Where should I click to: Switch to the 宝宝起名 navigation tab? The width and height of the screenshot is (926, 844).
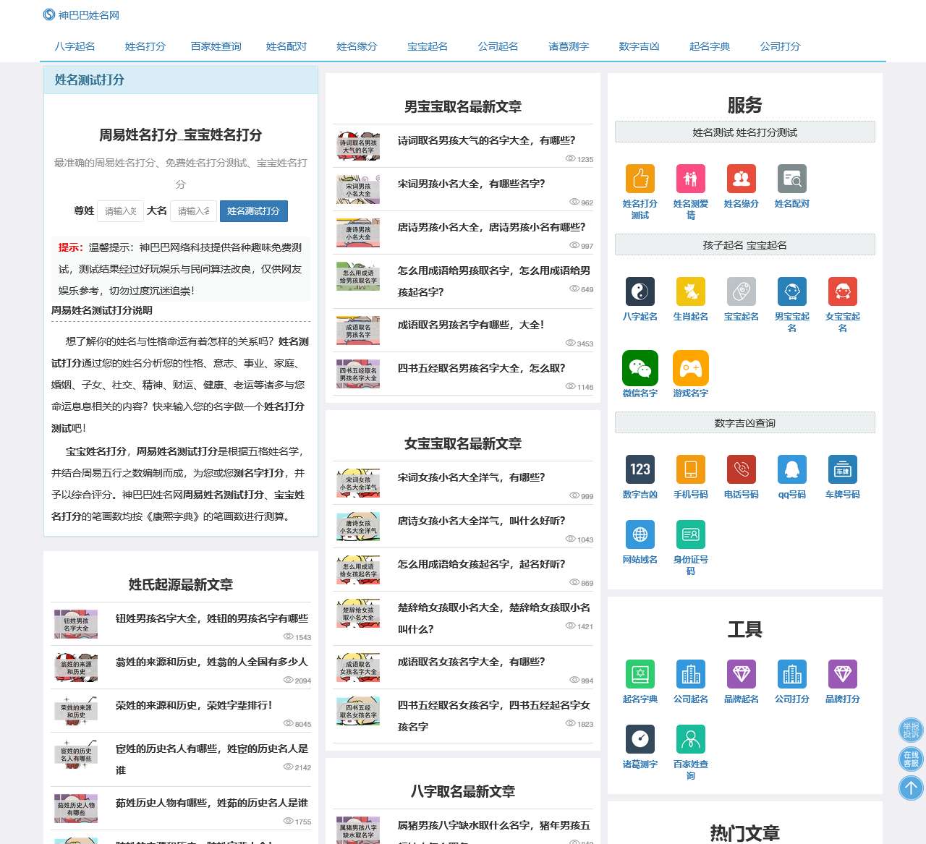[x=428, y=46]
